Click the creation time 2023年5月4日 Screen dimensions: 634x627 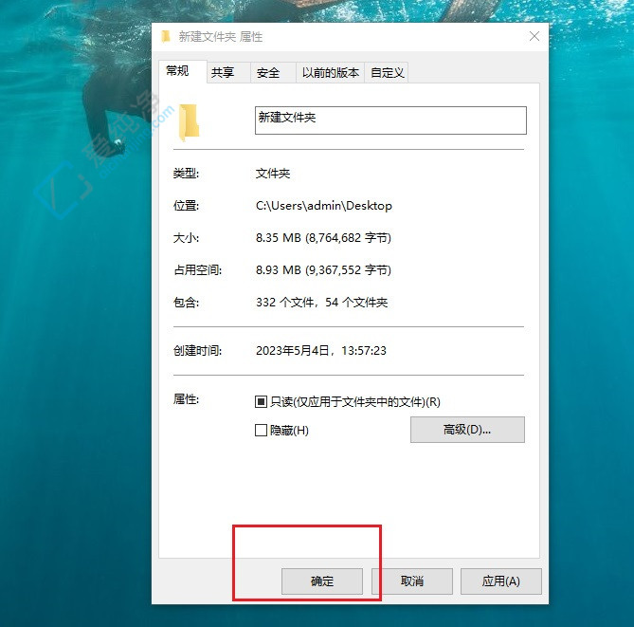[x=292, y=351]
